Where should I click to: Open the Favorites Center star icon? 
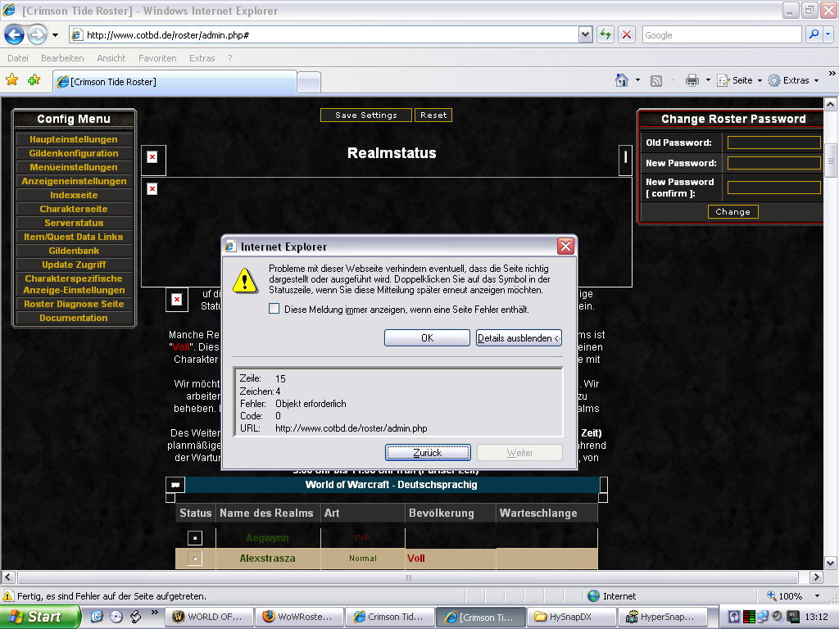pyautogui.click(x=11, y=80)
